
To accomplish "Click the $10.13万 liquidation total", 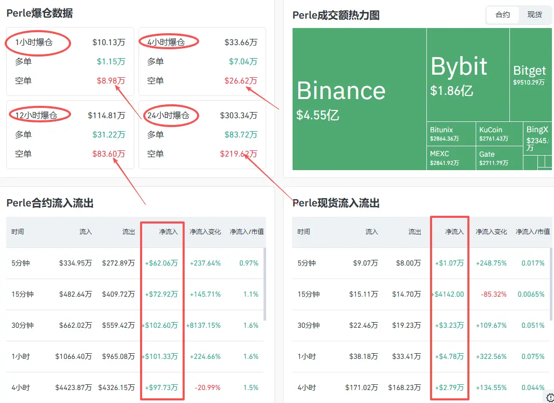I will click(x=109, y=43).
